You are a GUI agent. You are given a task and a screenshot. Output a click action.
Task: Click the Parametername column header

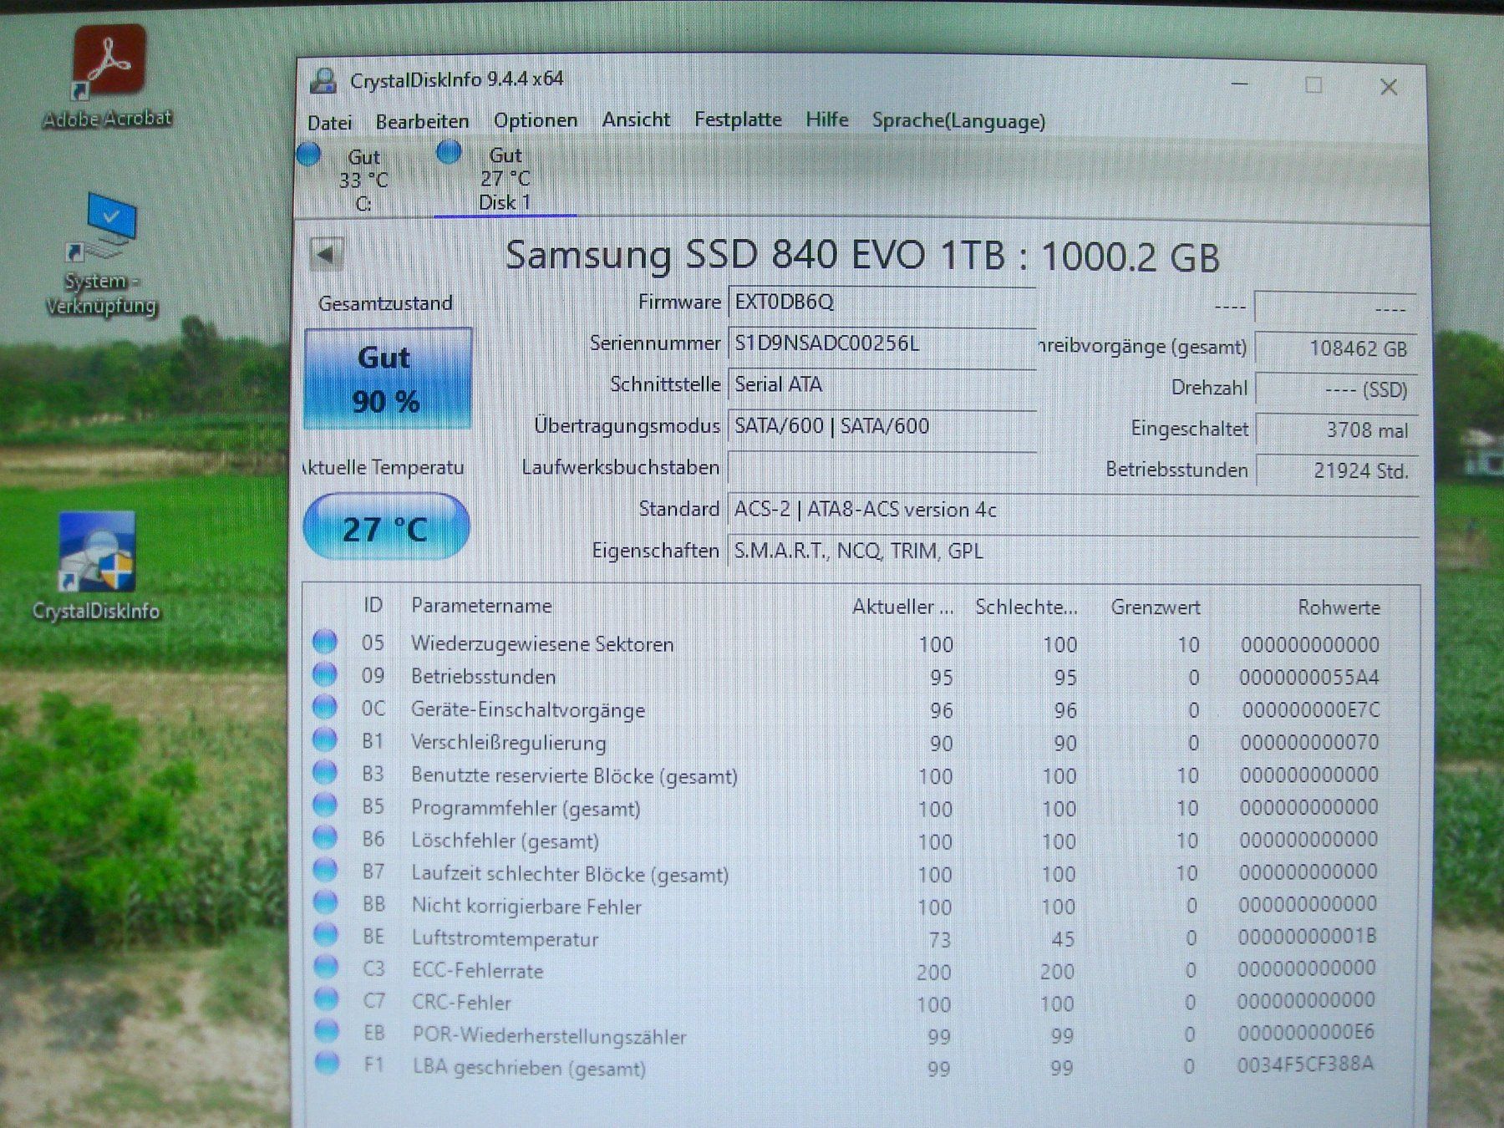click(481, 606)
